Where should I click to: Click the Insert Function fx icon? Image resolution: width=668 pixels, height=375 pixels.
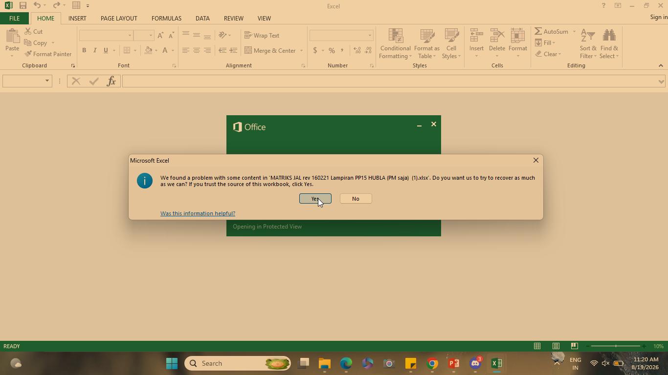pyautogui.click(x=111, y=81)
